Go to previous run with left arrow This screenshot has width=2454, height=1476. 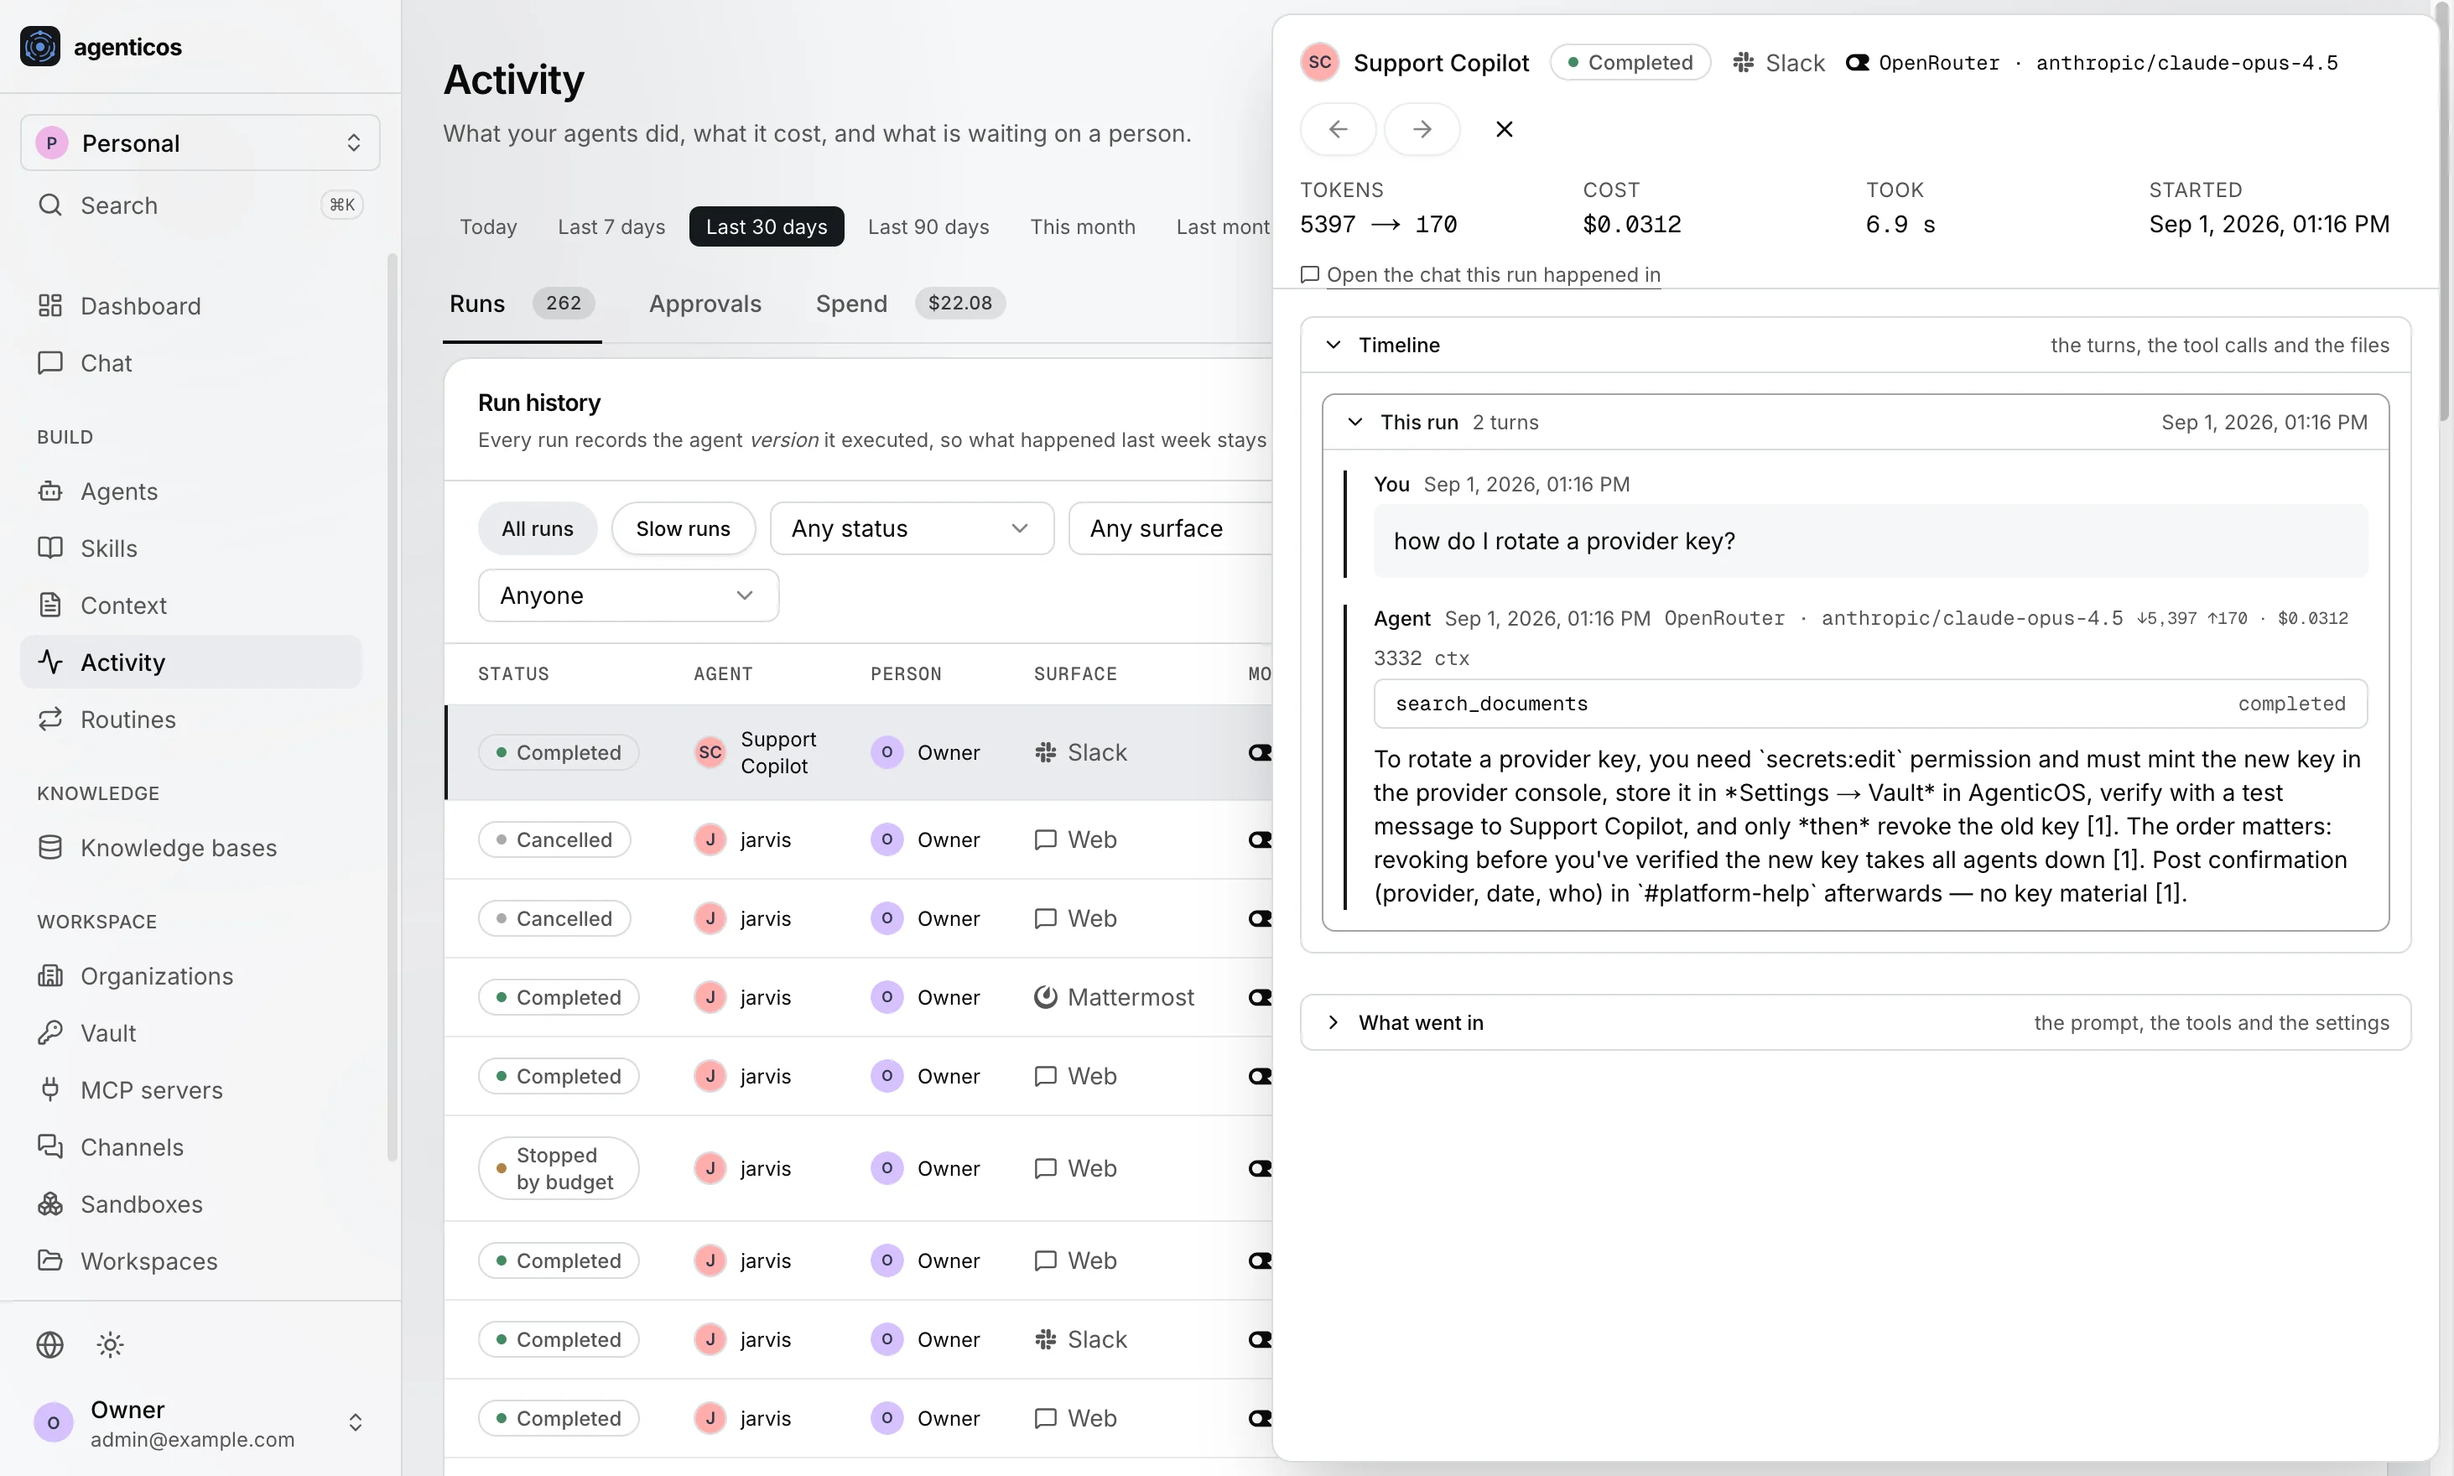(1338, 129)
